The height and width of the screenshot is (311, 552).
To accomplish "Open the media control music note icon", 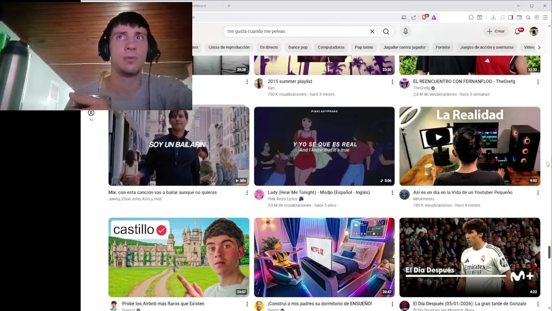I will (x=502, y=17).
